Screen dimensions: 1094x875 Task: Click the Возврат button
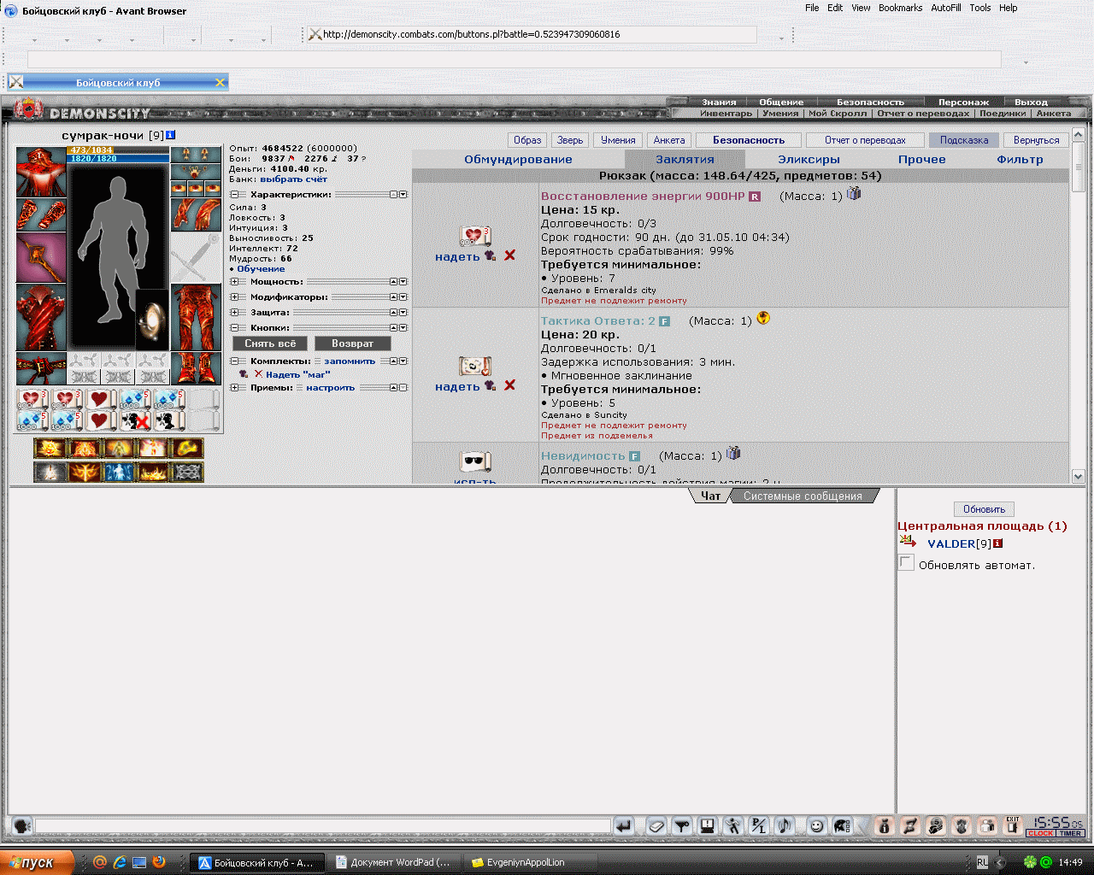(x=353, y=344)
